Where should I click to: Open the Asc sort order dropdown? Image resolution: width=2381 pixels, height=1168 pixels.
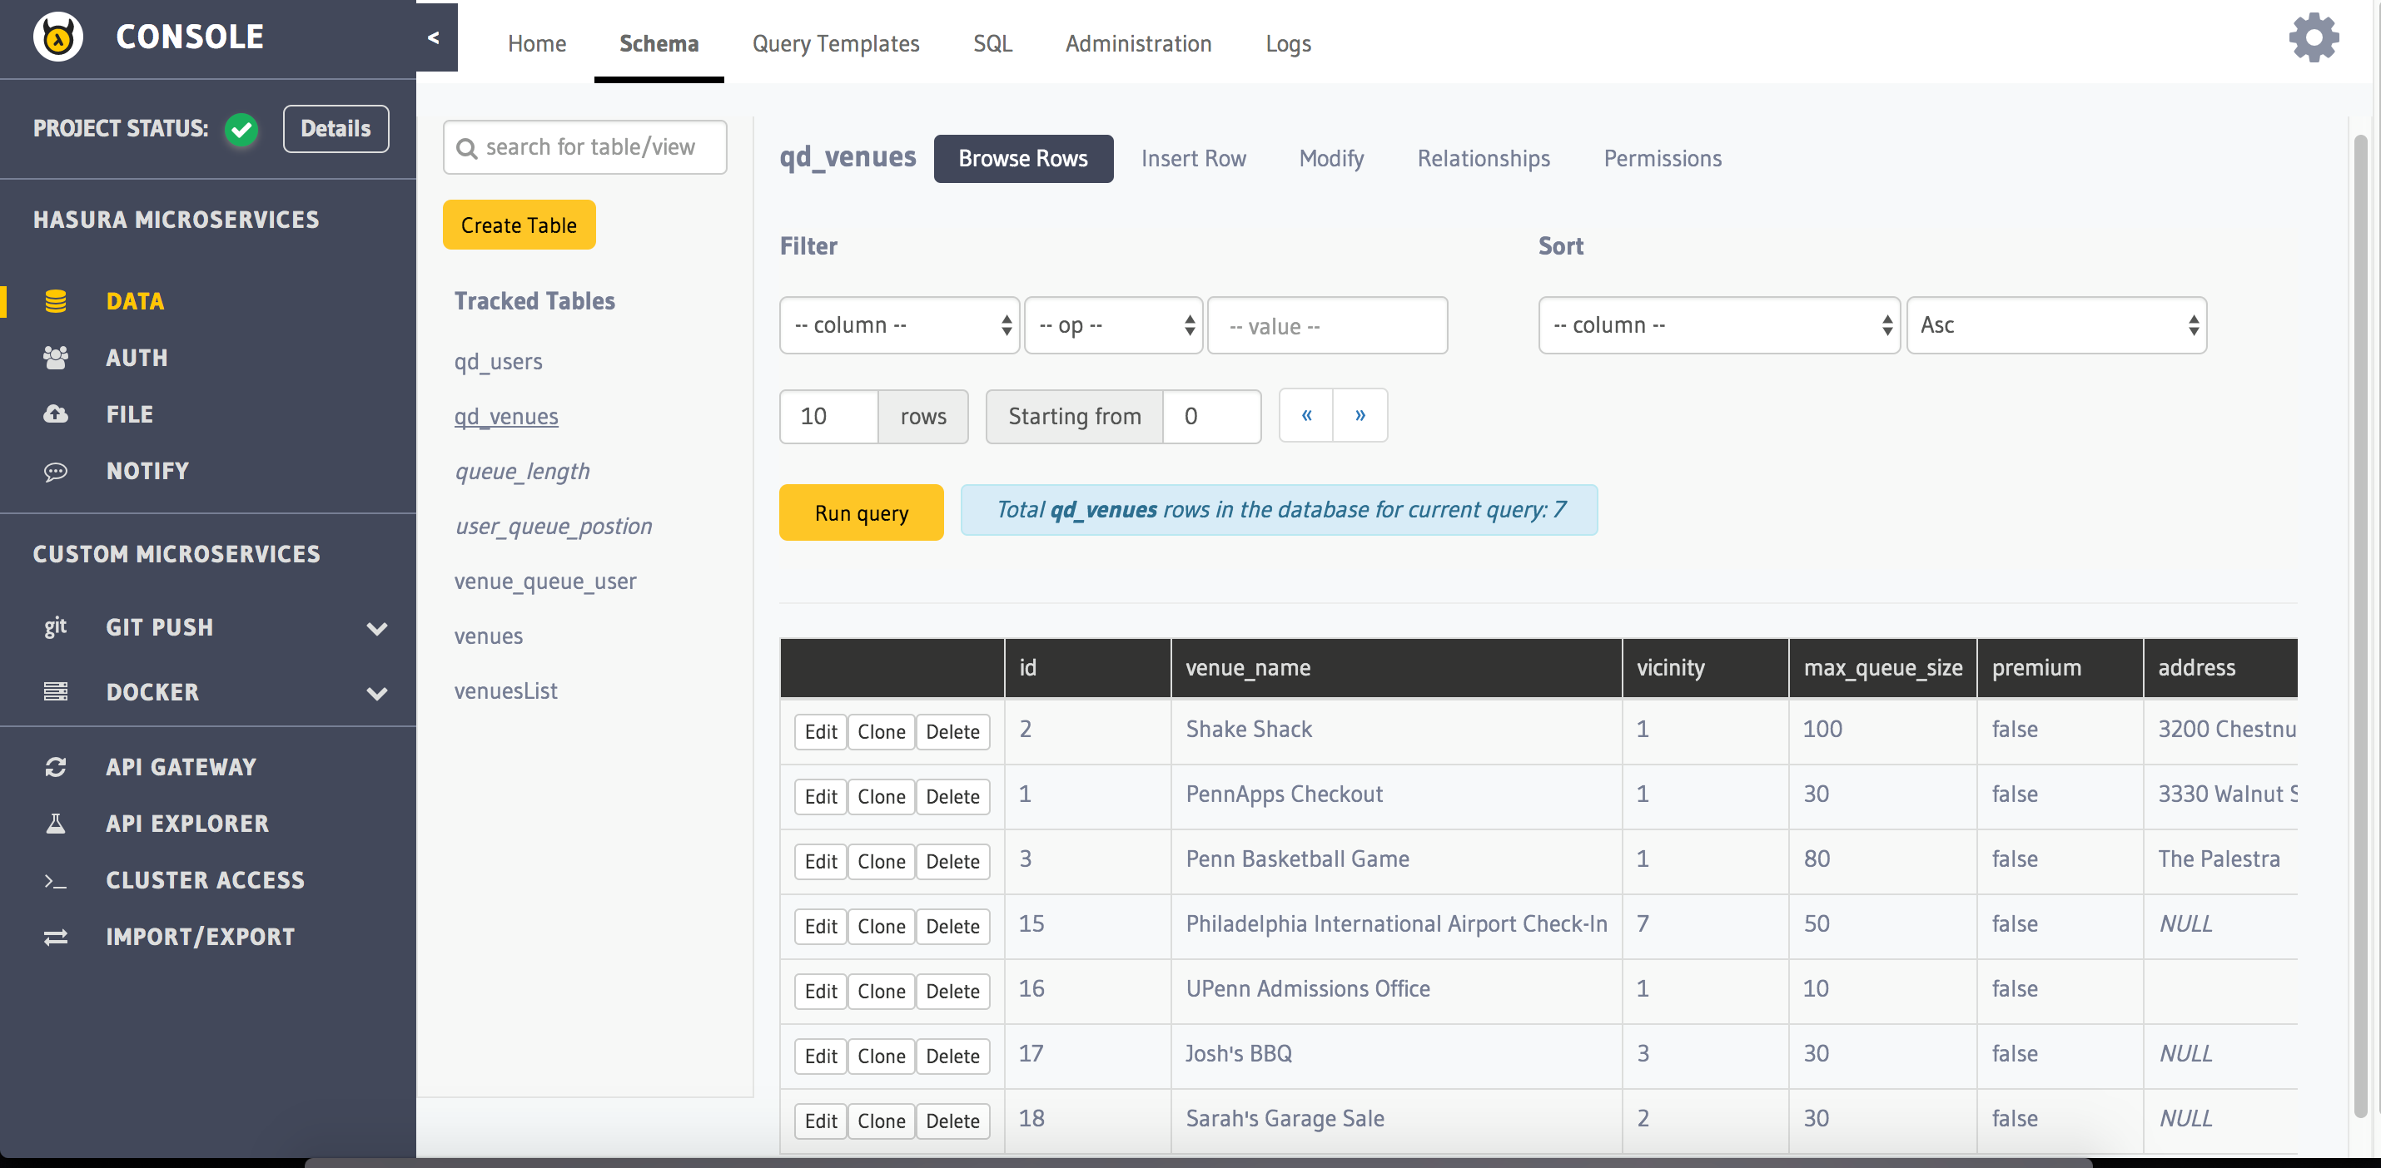(2055, 325)
